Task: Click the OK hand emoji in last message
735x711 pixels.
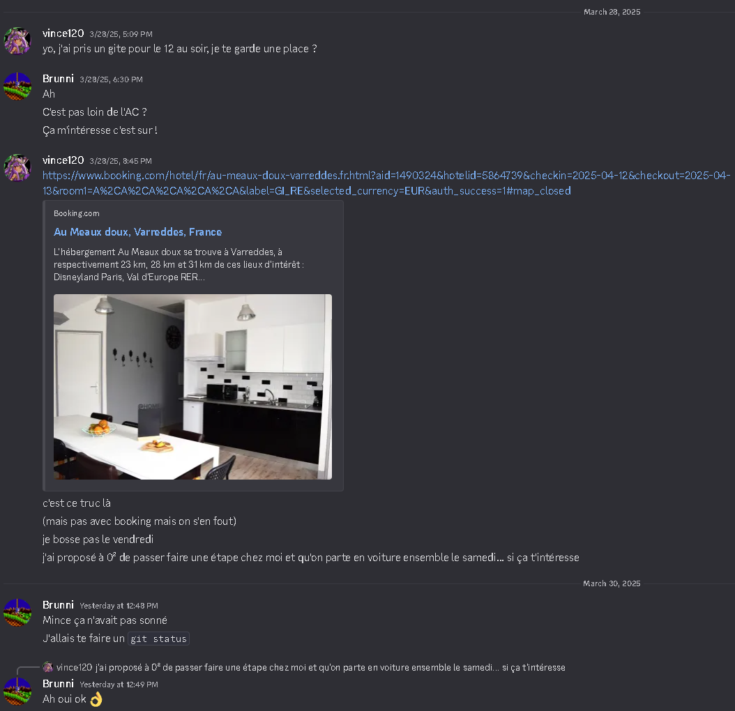Action: [96, 699]
